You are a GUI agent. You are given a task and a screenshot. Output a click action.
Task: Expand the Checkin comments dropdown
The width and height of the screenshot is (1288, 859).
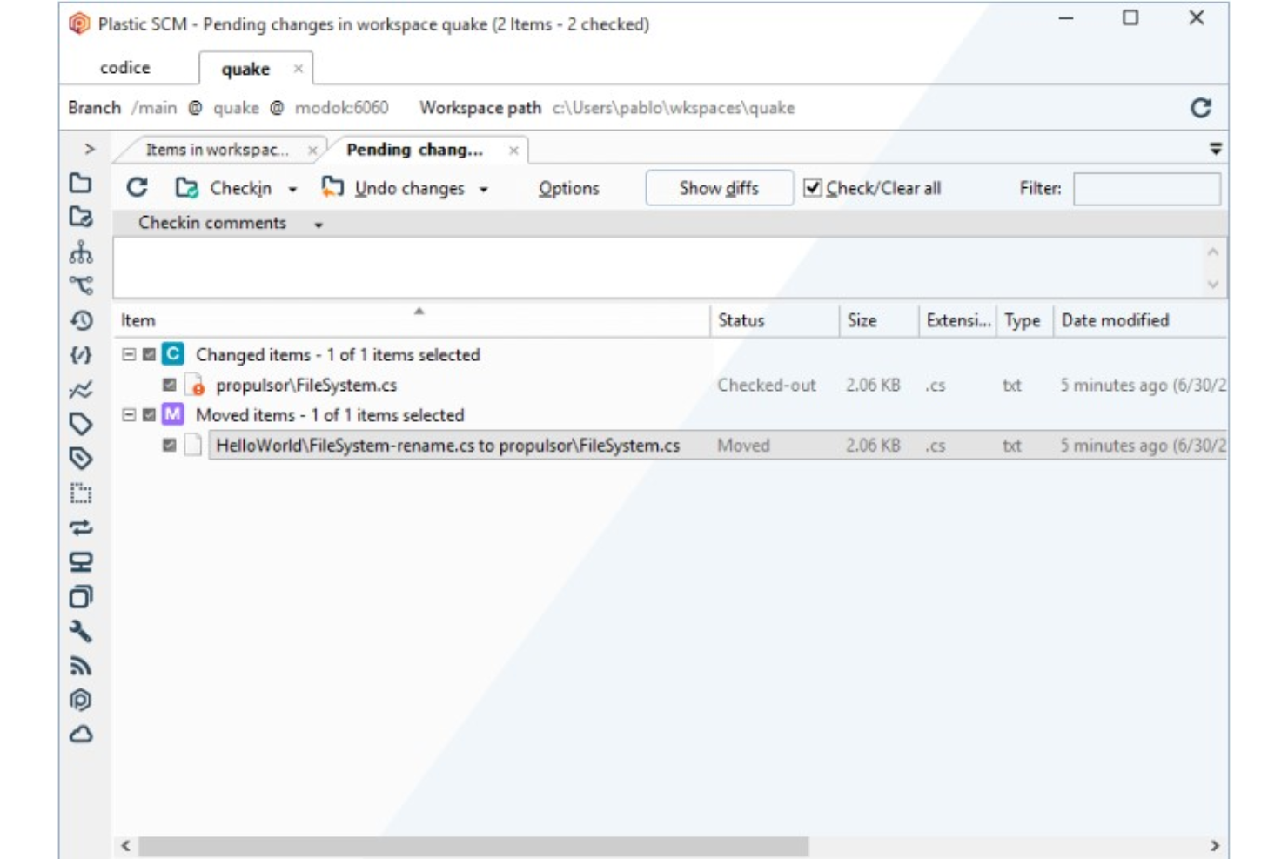point(317,224)
